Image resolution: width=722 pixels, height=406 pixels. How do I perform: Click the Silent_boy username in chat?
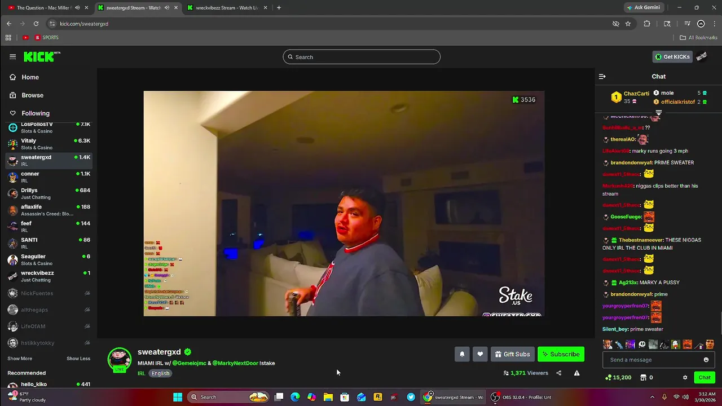(615, 329)
